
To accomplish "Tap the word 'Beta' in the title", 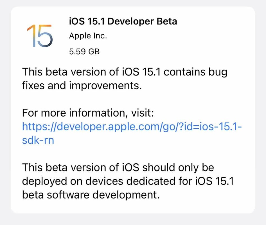I will 167,21.
